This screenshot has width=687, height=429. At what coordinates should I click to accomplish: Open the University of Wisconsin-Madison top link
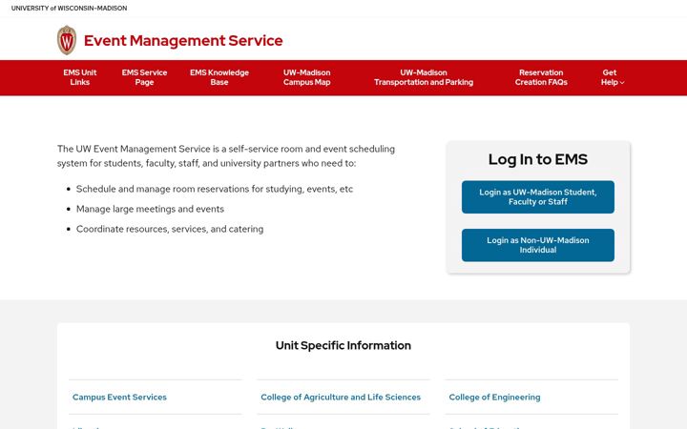point(70,9)
